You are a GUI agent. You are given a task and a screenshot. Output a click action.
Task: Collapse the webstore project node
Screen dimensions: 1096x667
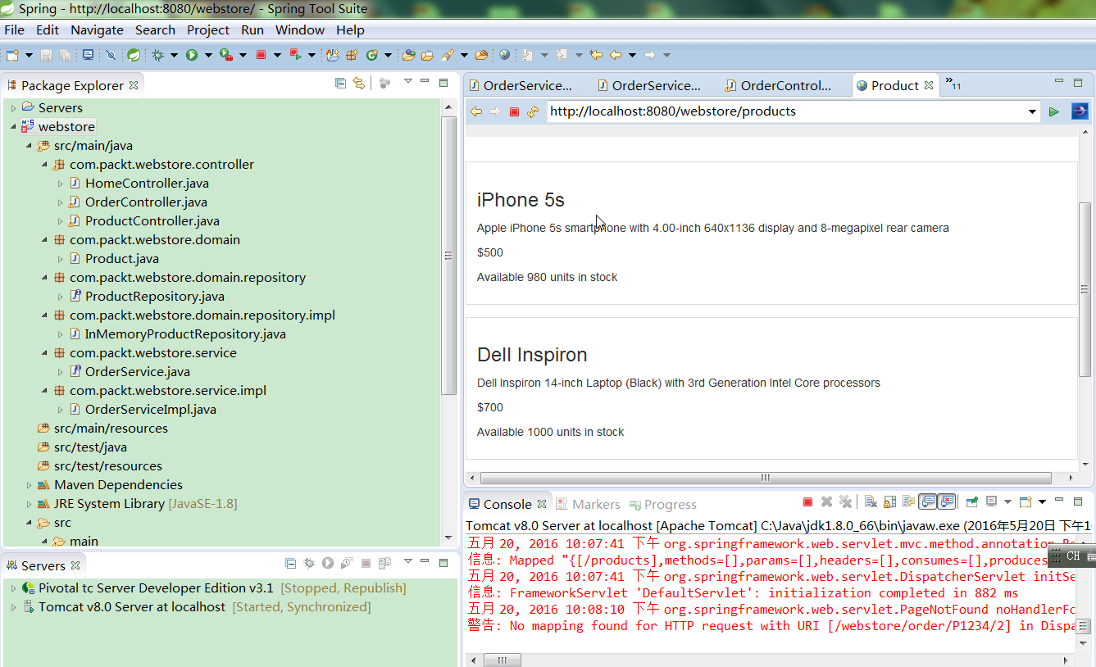[13, 127]
